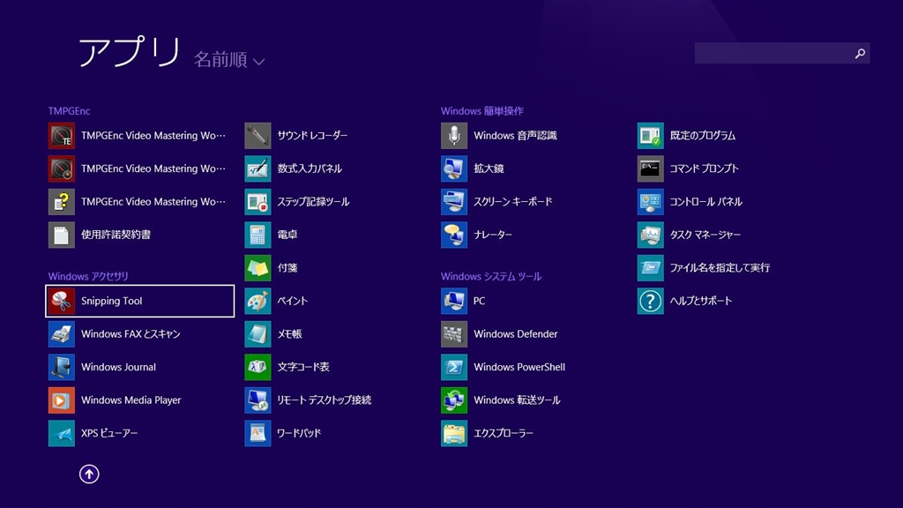Open TMPGEnc help icon with question mark
The image size is (903, 508).
tap(62, 202)
